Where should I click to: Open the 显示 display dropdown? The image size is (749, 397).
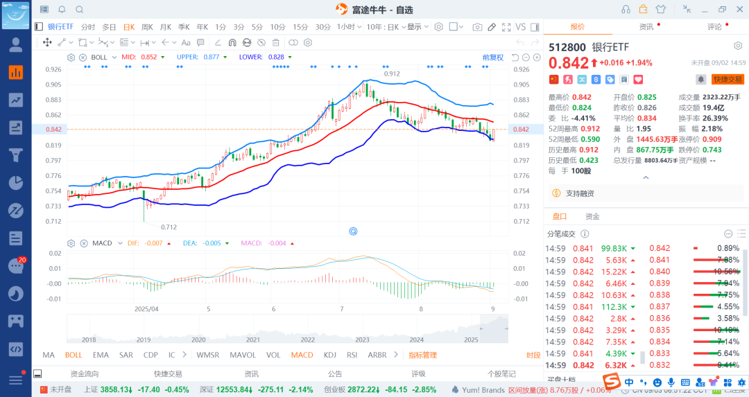418,27
